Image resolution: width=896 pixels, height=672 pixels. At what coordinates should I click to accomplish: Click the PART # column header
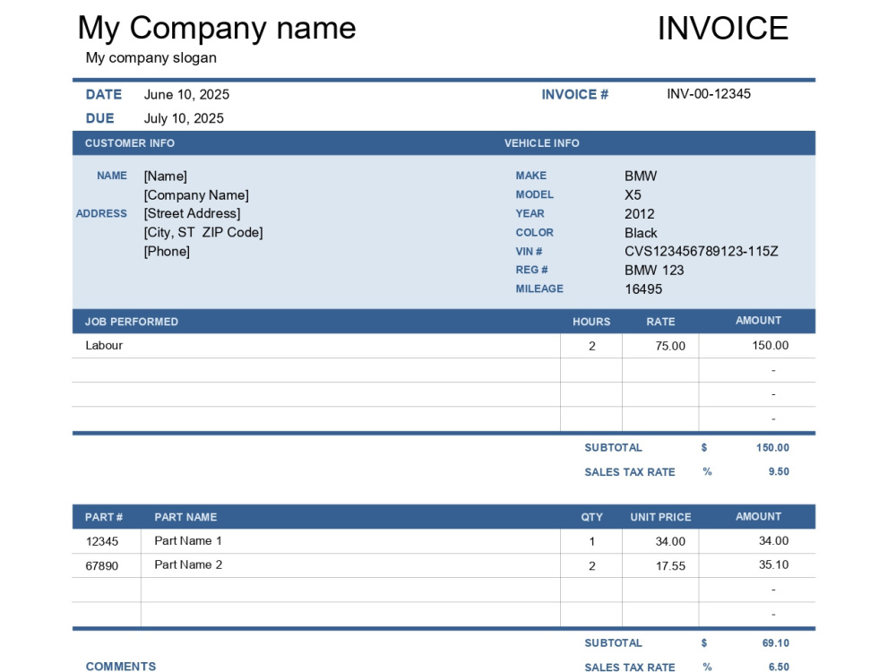[103, 517]
